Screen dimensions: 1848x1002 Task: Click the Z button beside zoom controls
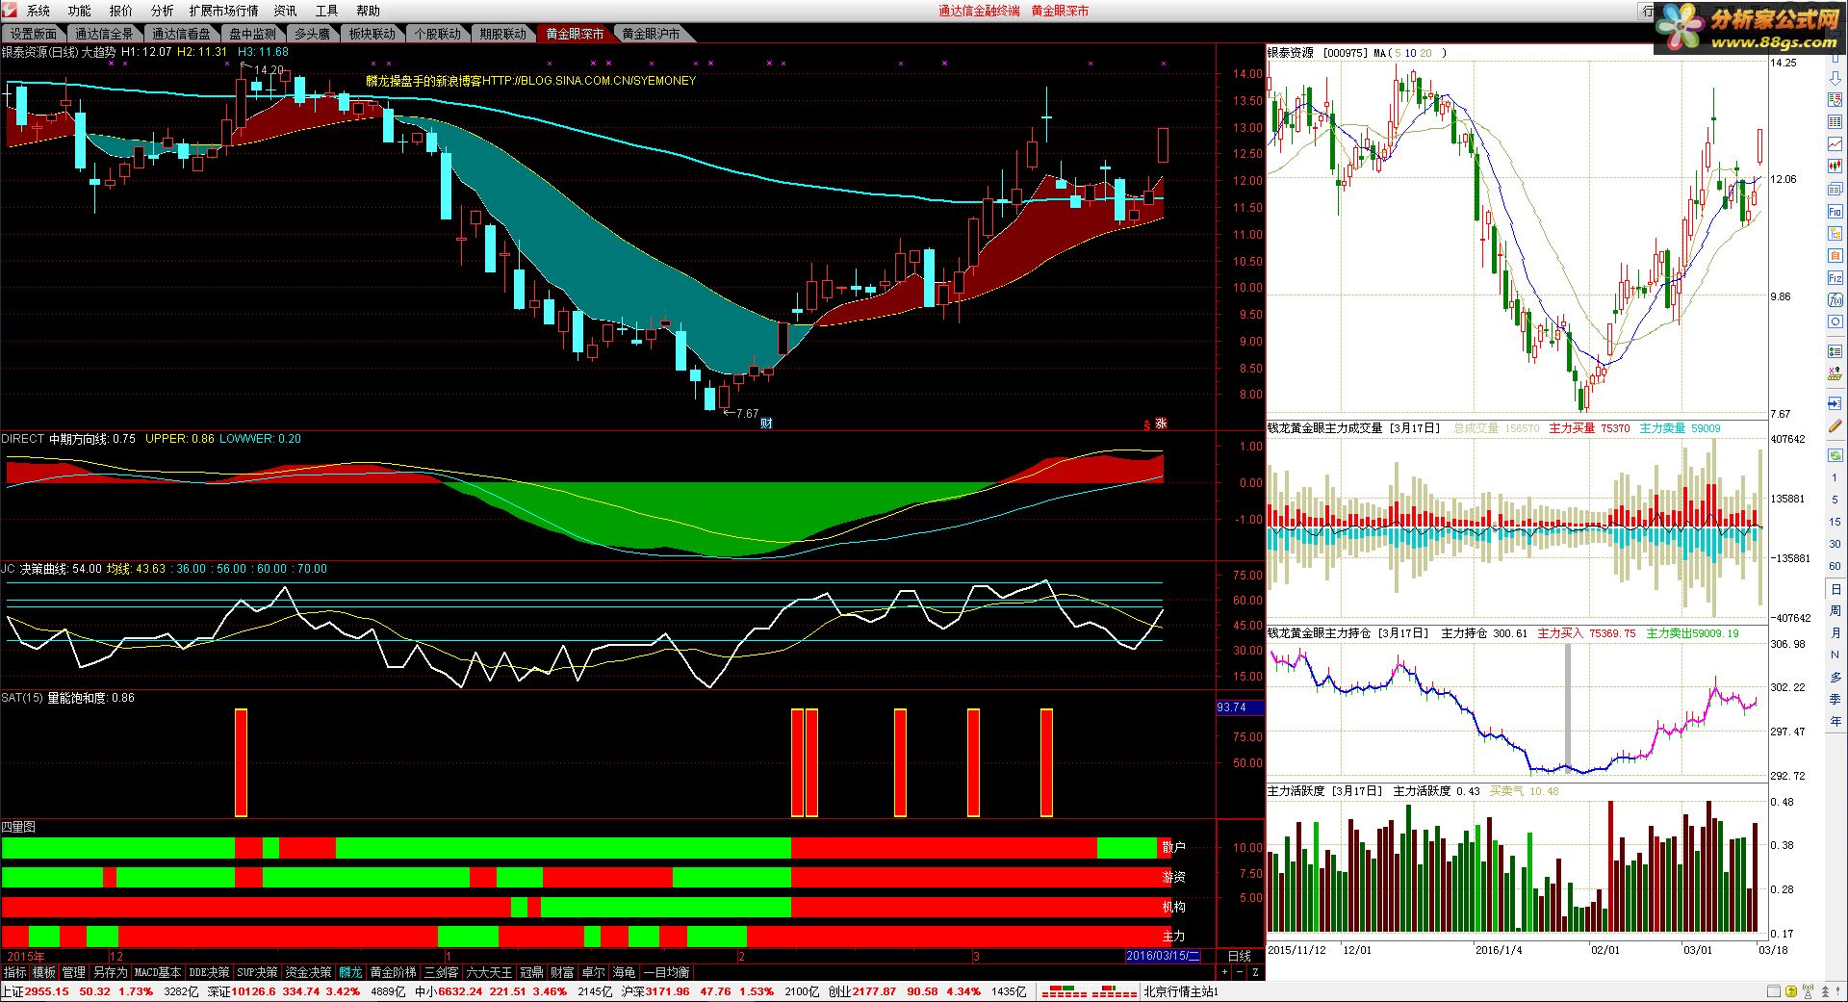click(x=1256, y=973)
